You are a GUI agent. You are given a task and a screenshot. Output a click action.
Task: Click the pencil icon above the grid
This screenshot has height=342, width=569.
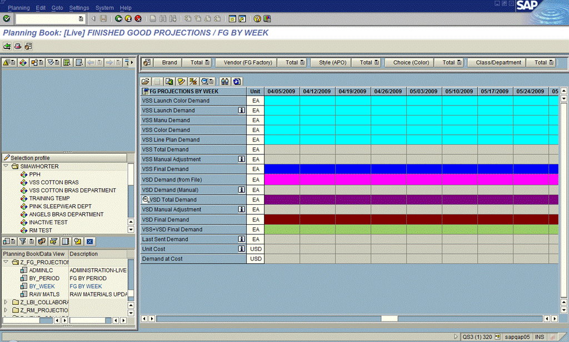181,82
